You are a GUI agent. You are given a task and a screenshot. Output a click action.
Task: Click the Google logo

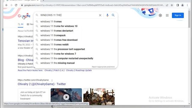24,16
